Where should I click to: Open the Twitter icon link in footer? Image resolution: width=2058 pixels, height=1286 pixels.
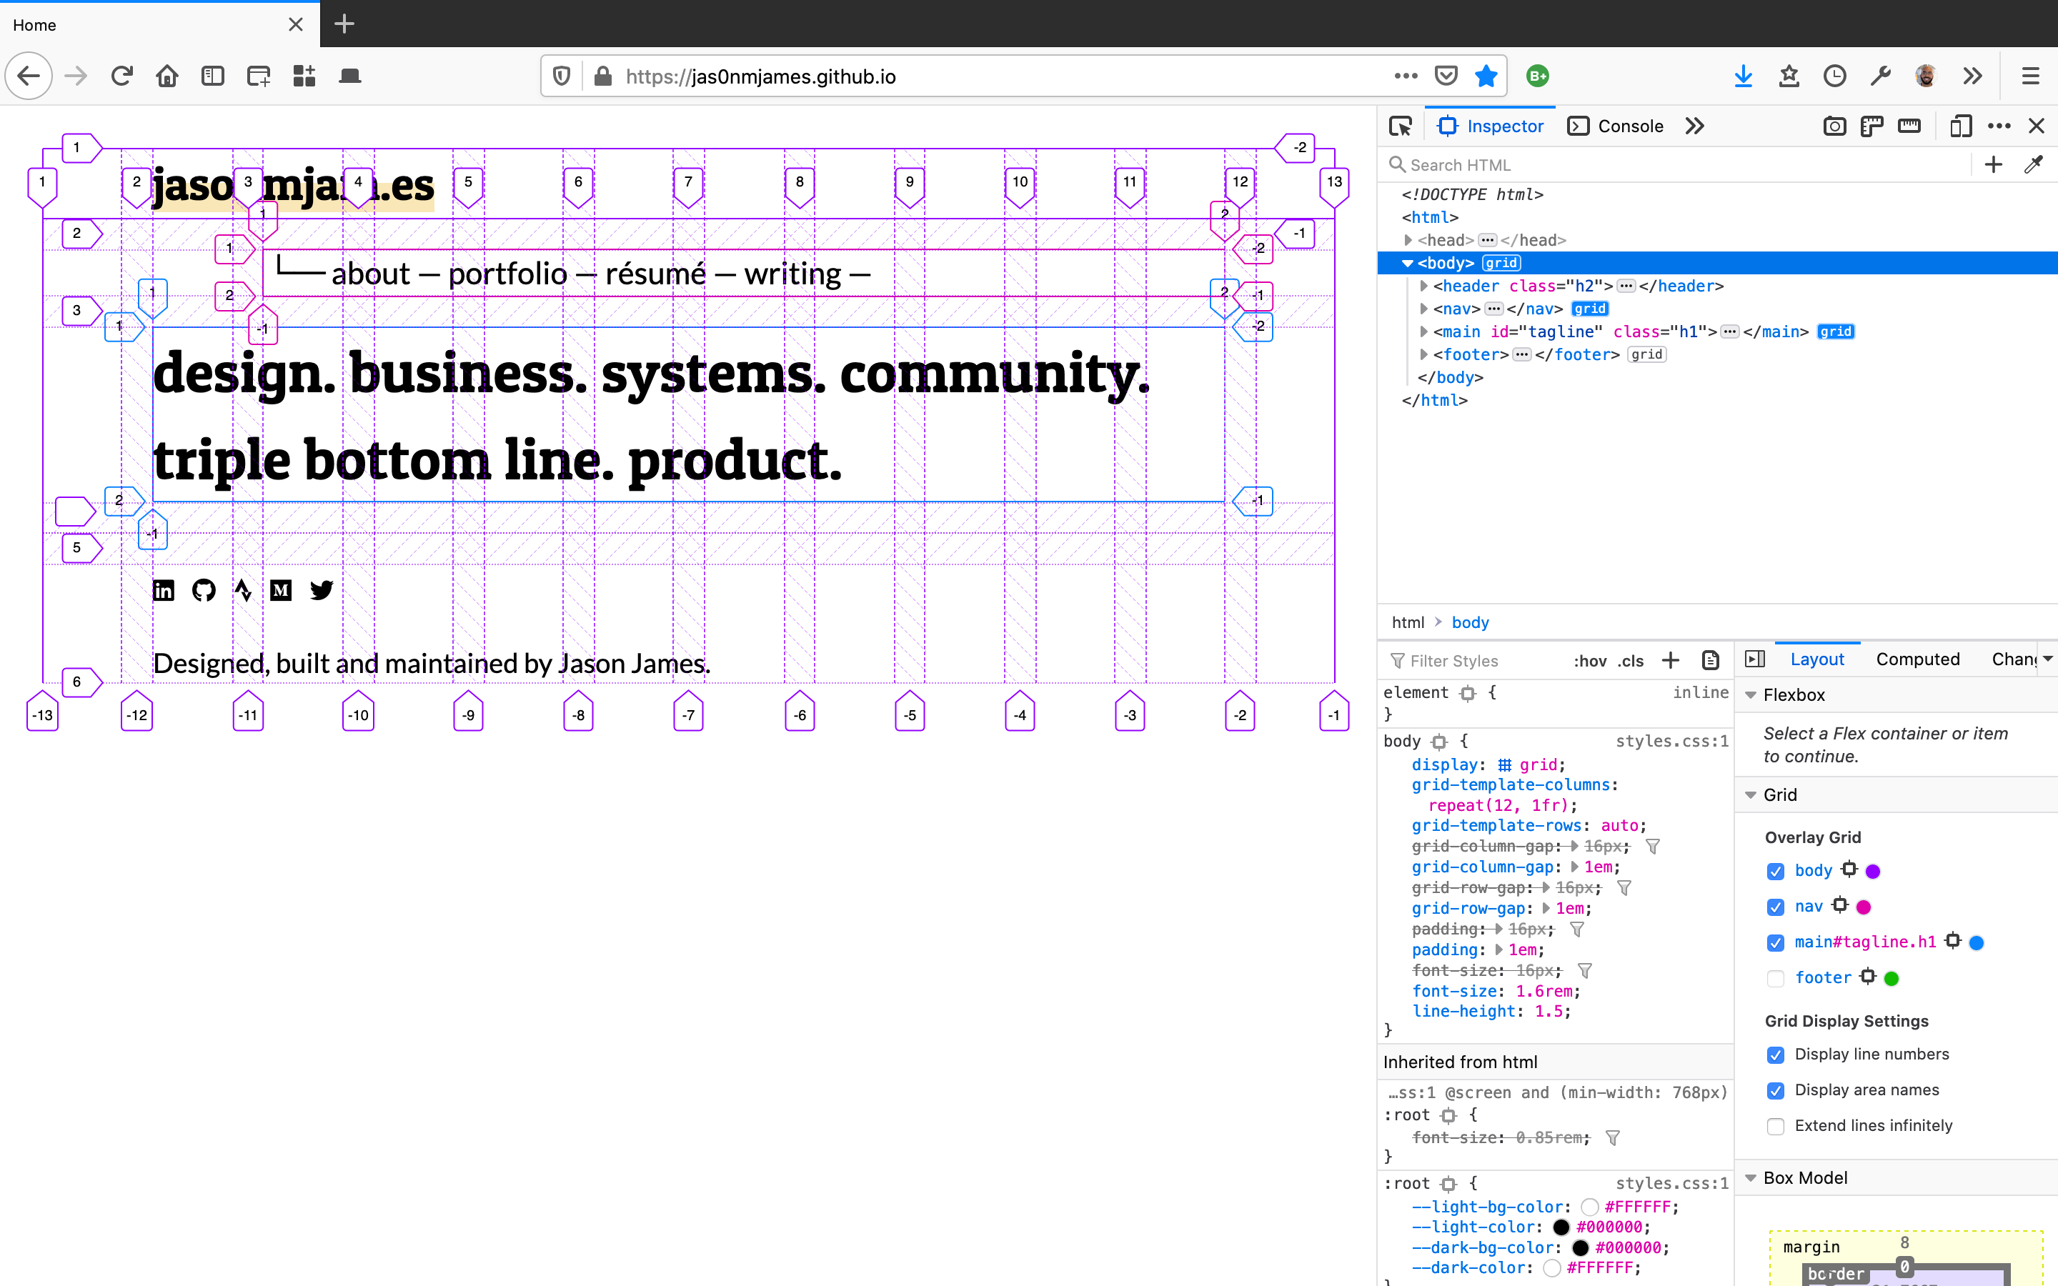tap(322, 589)
